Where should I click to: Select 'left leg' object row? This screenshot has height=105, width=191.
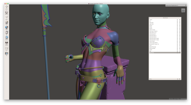click(165, 27)
